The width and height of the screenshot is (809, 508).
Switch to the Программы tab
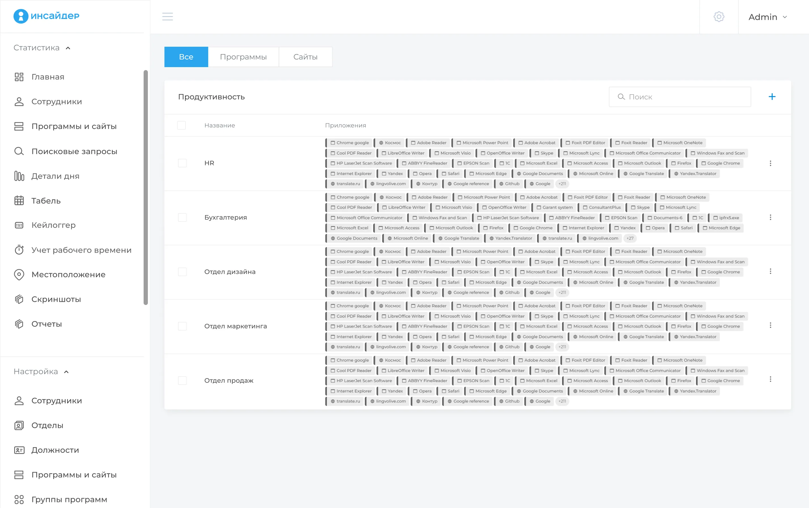click(x=243, y=57)
